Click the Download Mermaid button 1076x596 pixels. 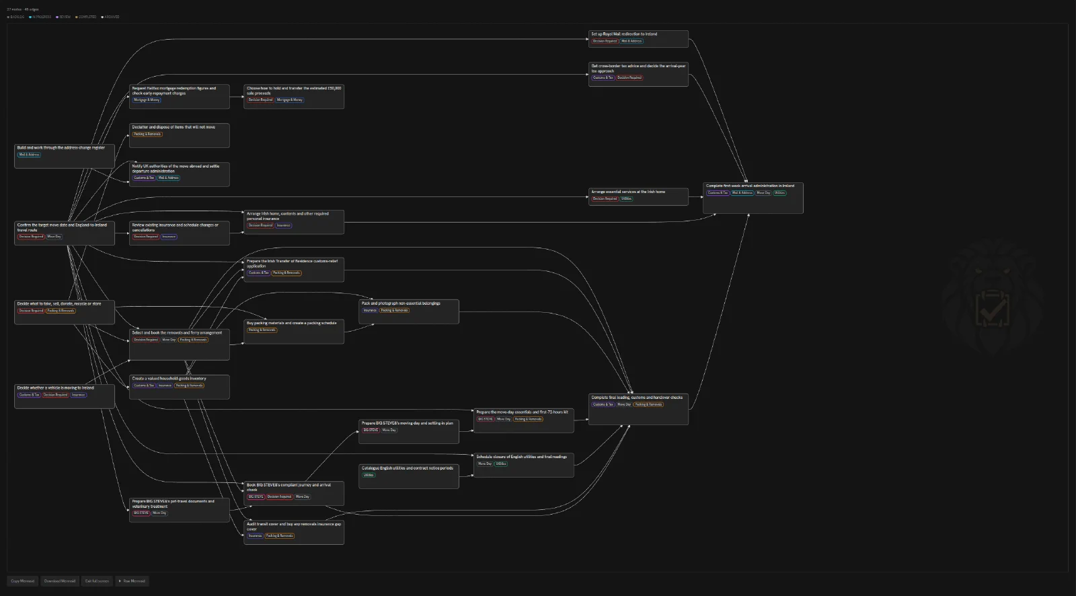tap(60, 581)
